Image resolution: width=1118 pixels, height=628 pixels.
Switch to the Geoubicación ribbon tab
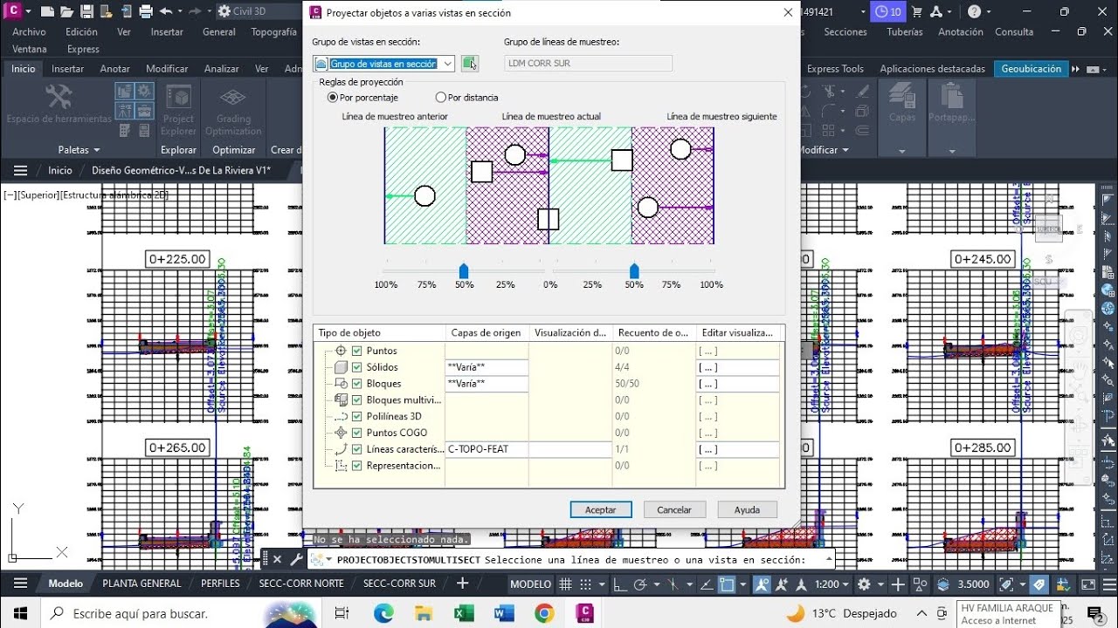[x=1031, y=69]
